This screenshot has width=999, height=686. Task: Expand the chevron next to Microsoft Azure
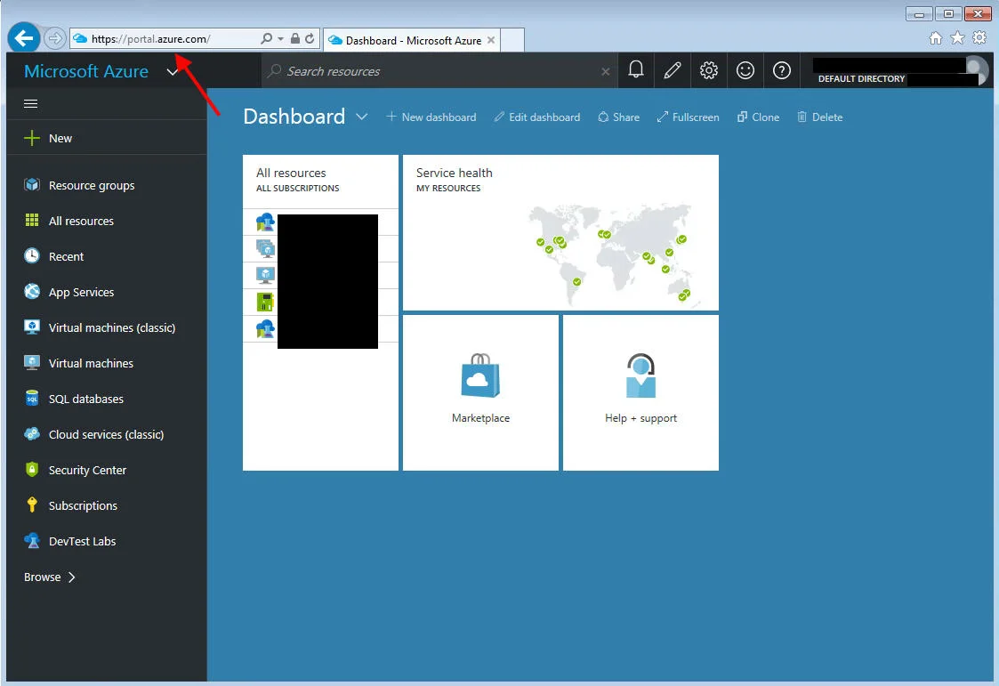click(172, 72)
